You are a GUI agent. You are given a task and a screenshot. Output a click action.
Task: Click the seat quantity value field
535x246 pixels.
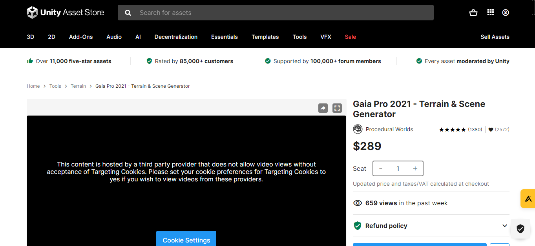click(398, 168)
